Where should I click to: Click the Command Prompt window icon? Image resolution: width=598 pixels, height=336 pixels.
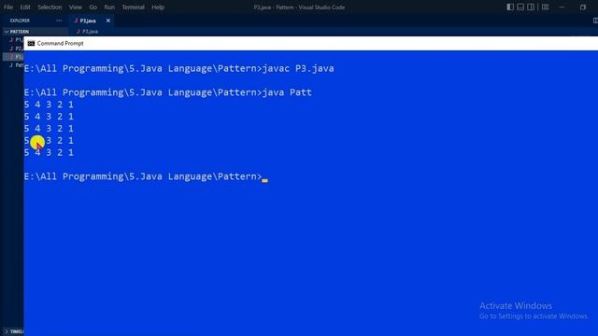coord(31,44)
